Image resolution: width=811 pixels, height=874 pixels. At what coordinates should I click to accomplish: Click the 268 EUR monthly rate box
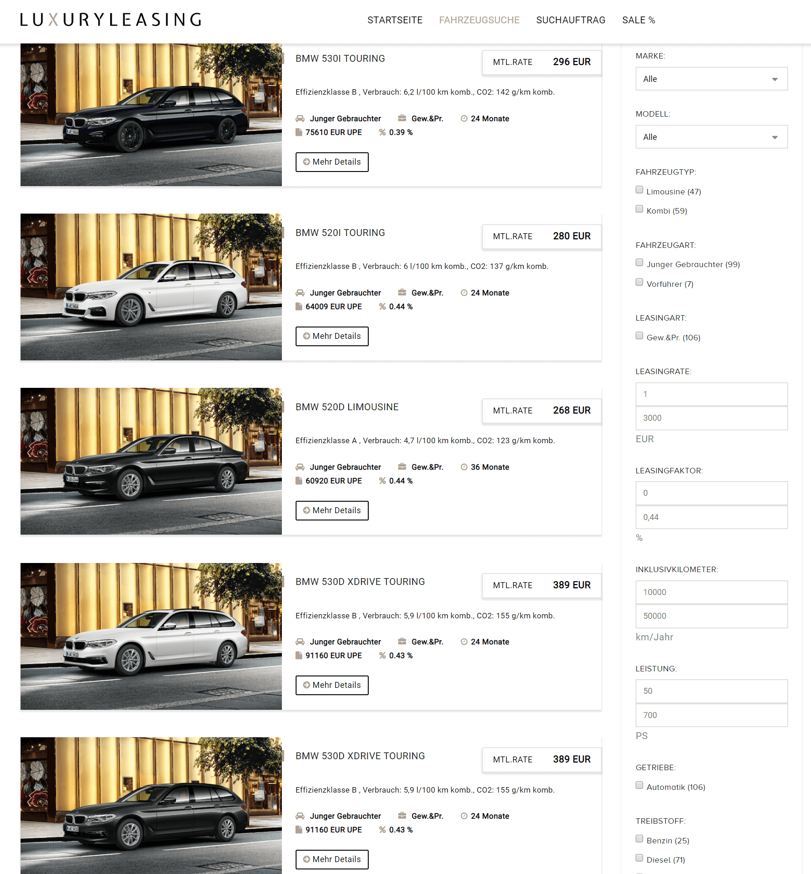coord(541,411)
